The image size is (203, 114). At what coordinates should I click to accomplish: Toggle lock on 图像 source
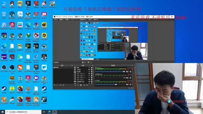(92, 68)
